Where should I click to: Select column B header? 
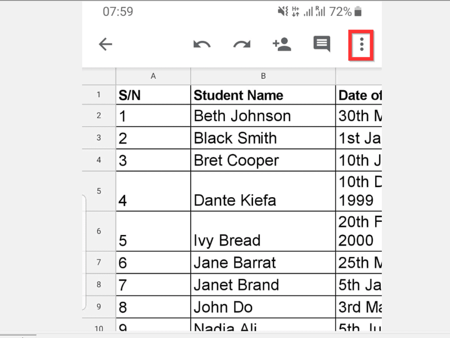point(263,76)
